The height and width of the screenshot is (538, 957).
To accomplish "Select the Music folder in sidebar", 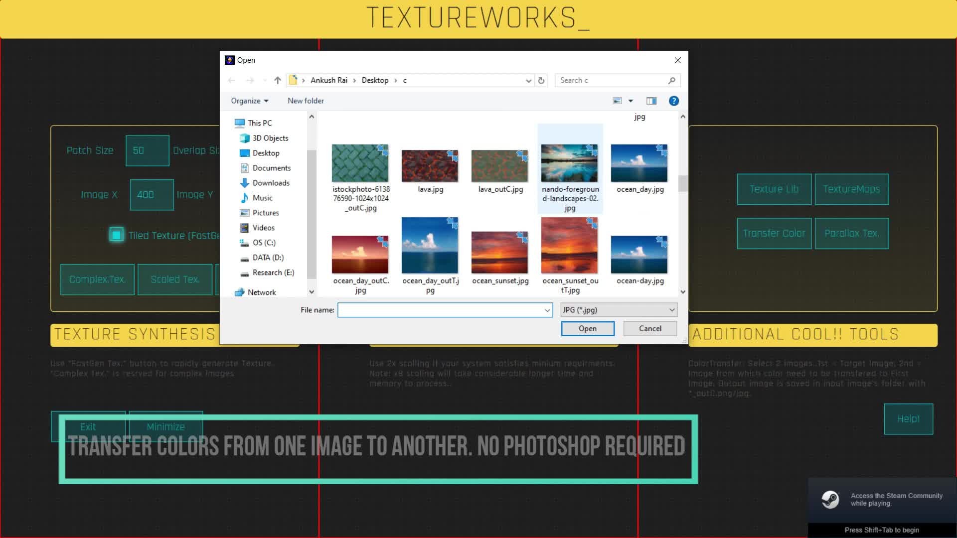I will tap(262, 198).
